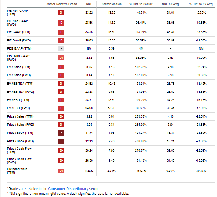
Task: Select the PEG Non-GAAP (FWD) row label
Action: [18, 58]
